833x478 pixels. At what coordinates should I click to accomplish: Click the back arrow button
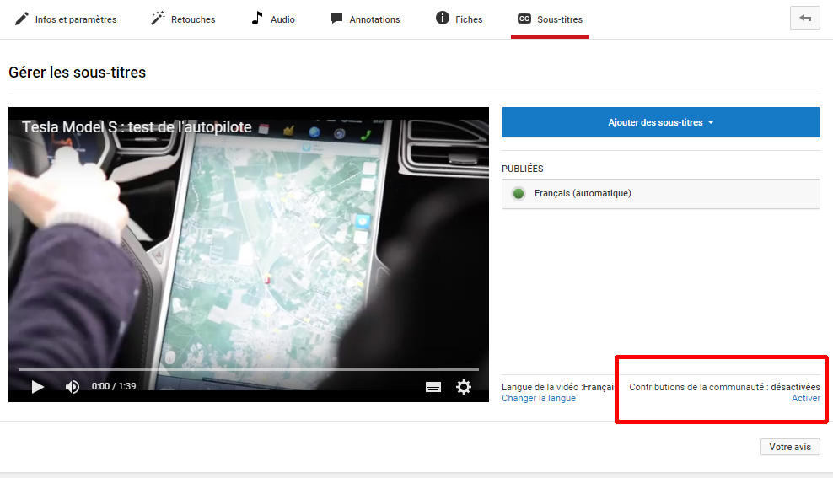point(805,18)
